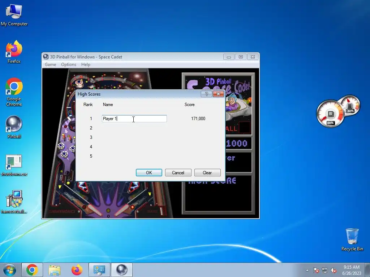Image resolution: width=370 pixels, height=277 pixels.
Task: Click Cancel in High Scores dialog
Action: coord(178,173)
